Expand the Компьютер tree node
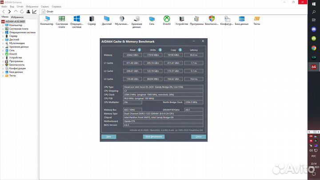Image resolution: width=320 pixels, height=180 pixels. click(3, 25)
